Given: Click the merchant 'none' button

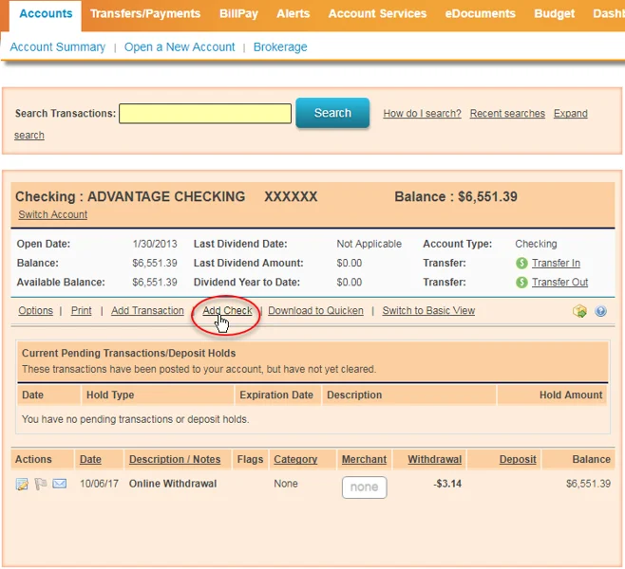Looking at the screenshot, I should (x=364, y=487).
